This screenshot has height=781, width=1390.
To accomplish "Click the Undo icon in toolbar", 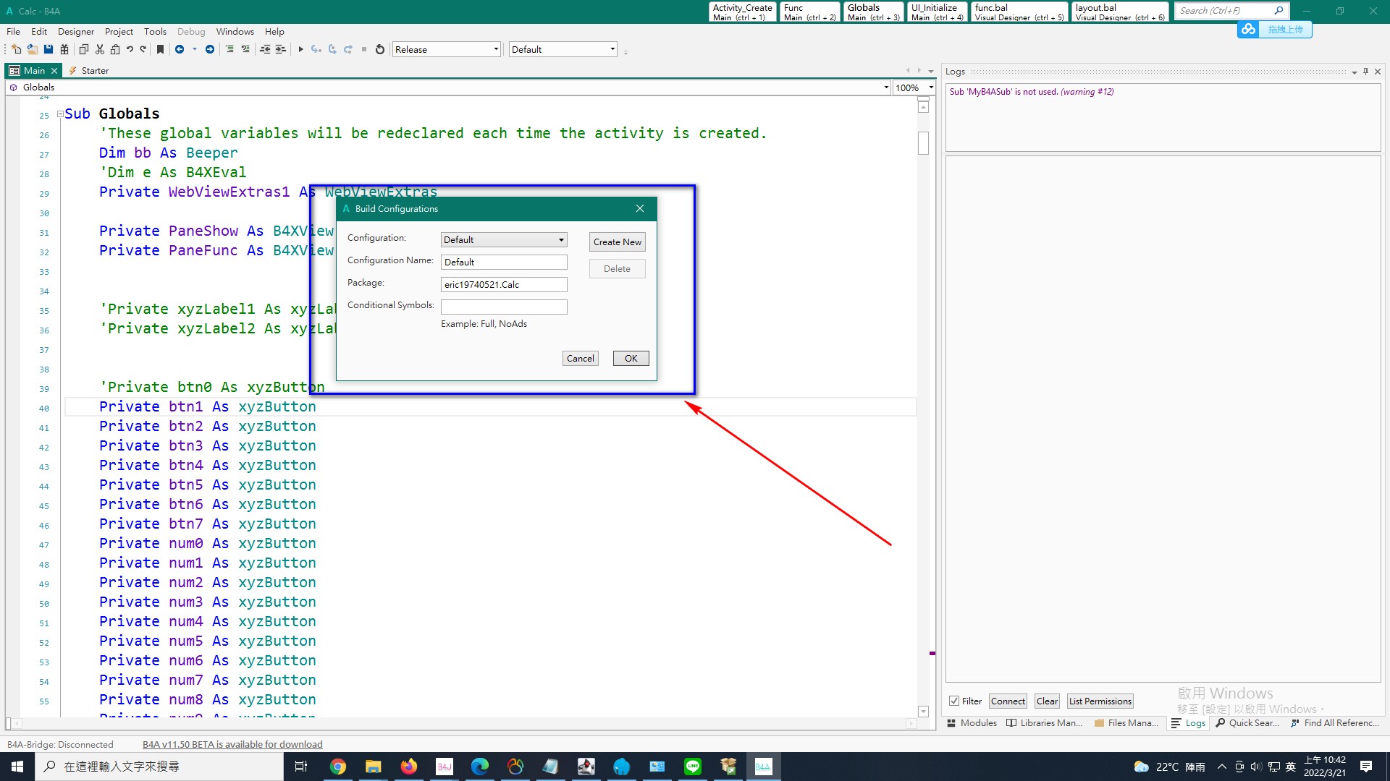I will [x=130, y=49].
